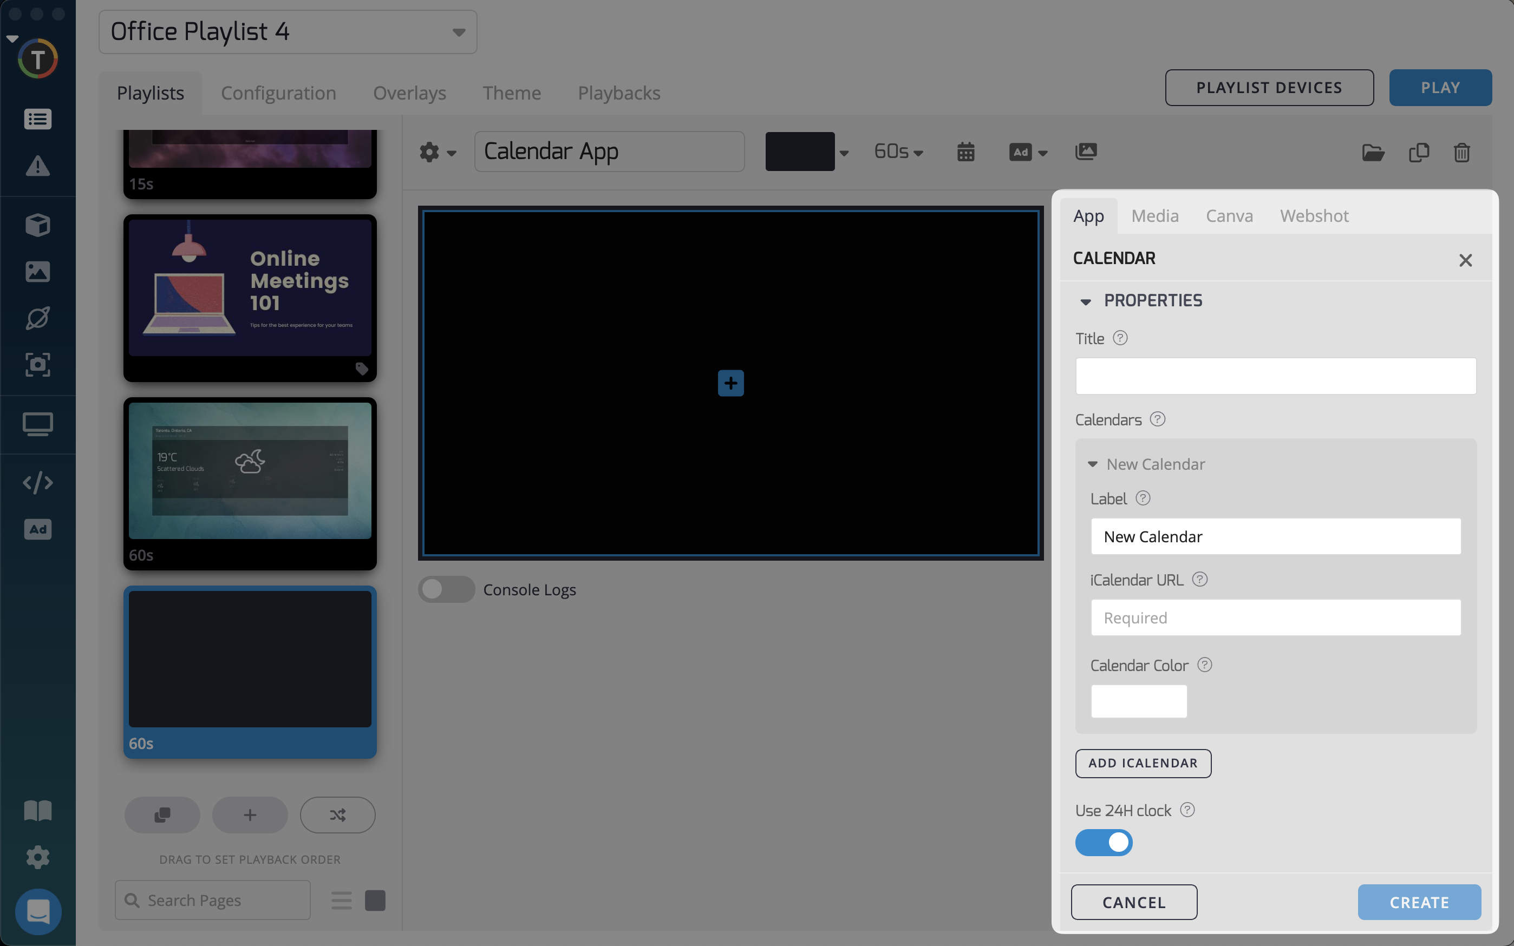Click the shuffle playback order button
The width and height of the screenshot is (1514, 946).
[x=337, y=814]
